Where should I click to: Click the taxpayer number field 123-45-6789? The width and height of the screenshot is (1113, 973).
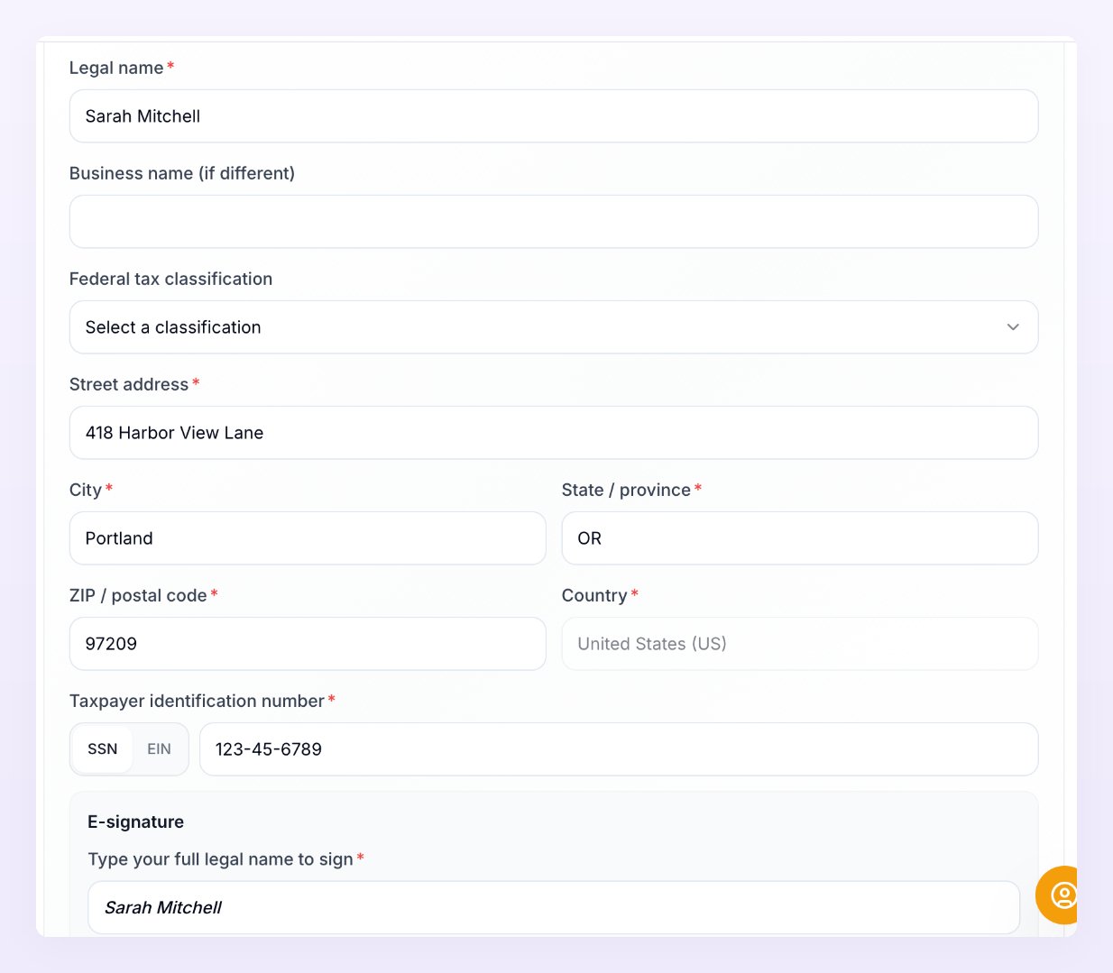619,749
